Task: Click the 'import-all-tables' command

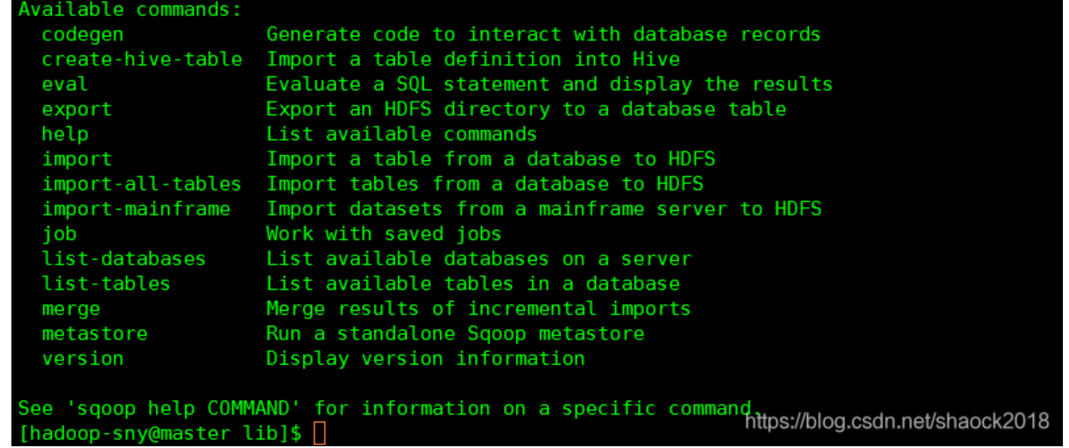Action: pyautogui.click(x=142, y=185)
